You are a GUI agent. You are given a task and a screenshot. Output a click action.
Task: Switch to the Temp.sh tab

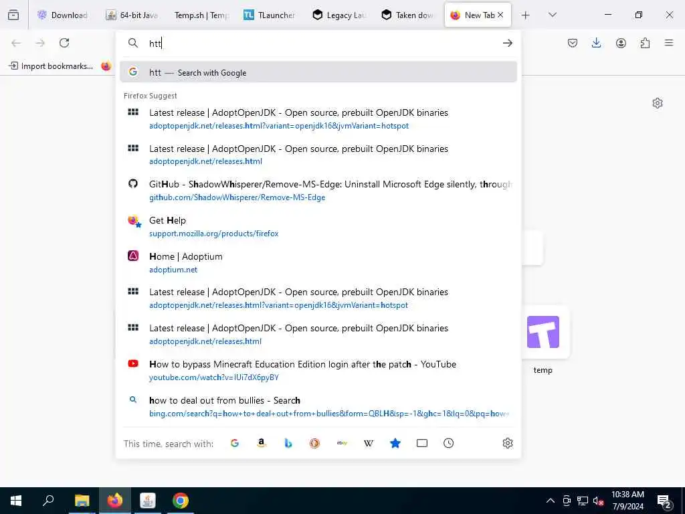tap(201, 15)
